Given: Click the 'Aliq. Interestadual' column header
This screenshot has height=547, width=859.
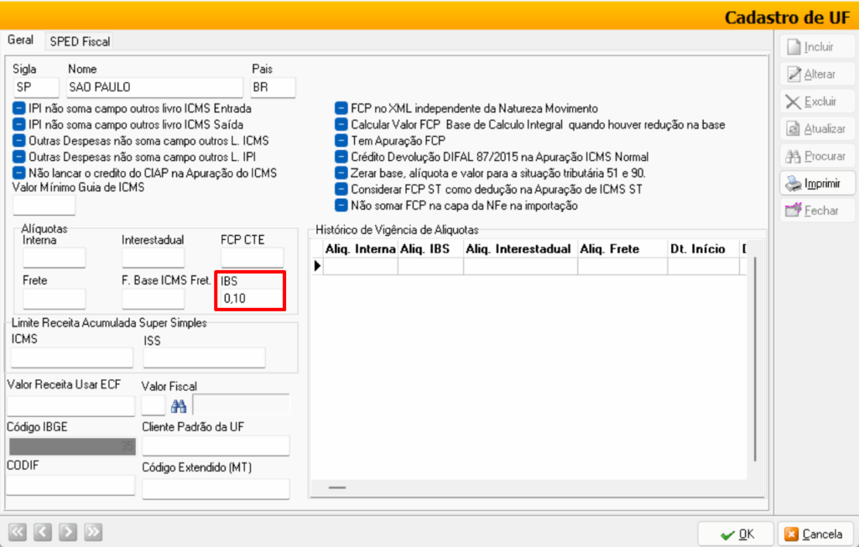Looking at the screenshot, I should [x=519, y=249].
